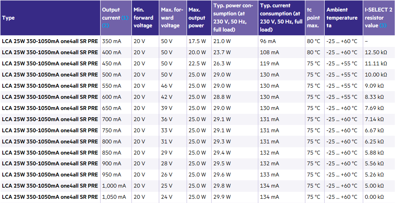The width and height of the screenshot is (396, 203).
Task: Select the 1,050 mA output current cell
Action: 116,197
